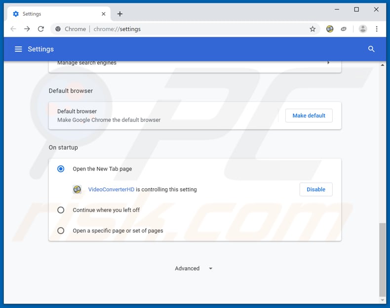Select Open the New Tab page option

point(61,169)
